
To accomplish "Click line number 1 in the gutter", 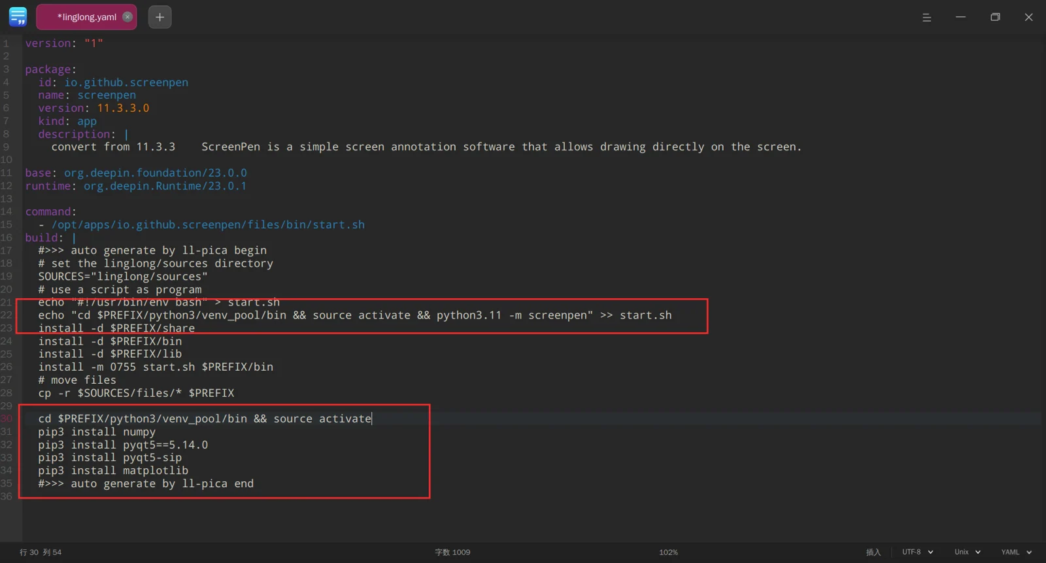I will (7, 43).
